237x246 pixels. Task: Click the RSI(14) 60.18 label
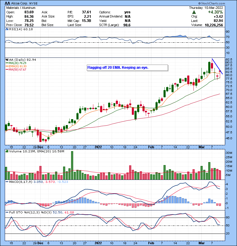pos(21,29)
